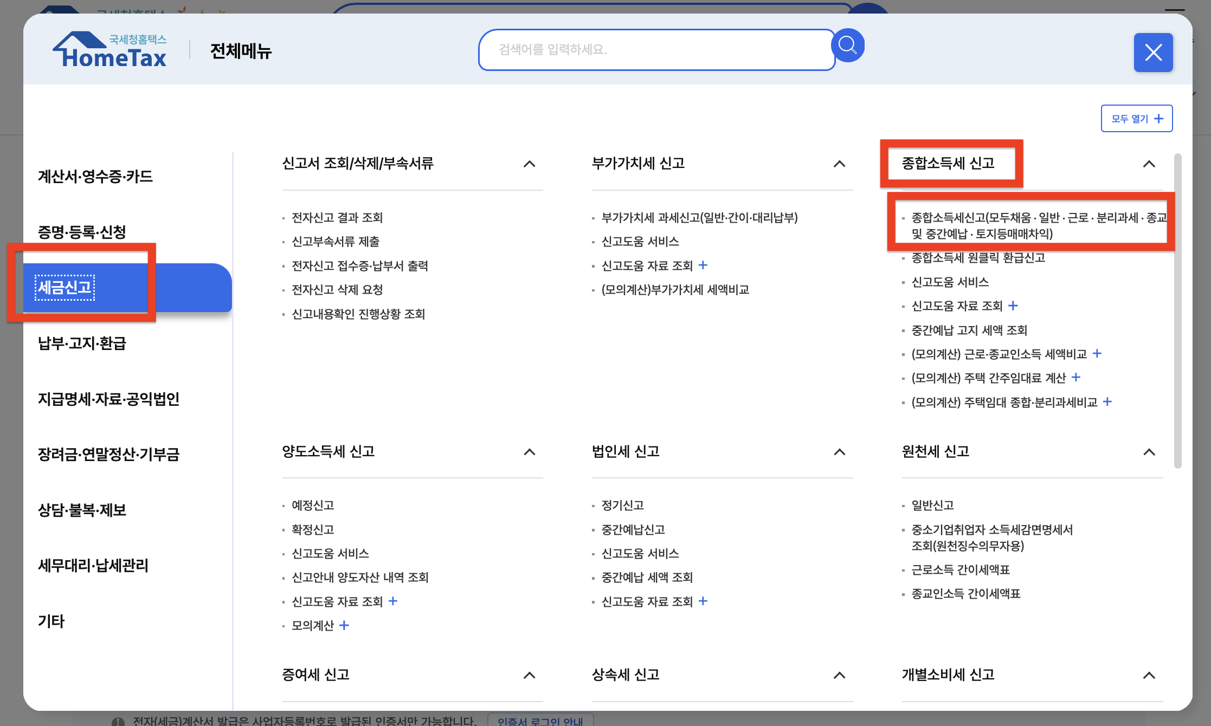The height and width of the screenshot is (726, 1211).
Task: Open 장려금·연말정산·기부금 menu category
Action: [x=108, y=454]
